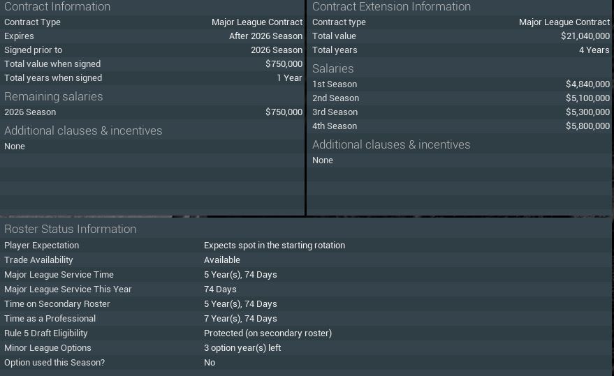Image resolution: width=614 pixels, height=376 pixels.
Task: Click the Expires After 2026 Season value
Action: 265,36
